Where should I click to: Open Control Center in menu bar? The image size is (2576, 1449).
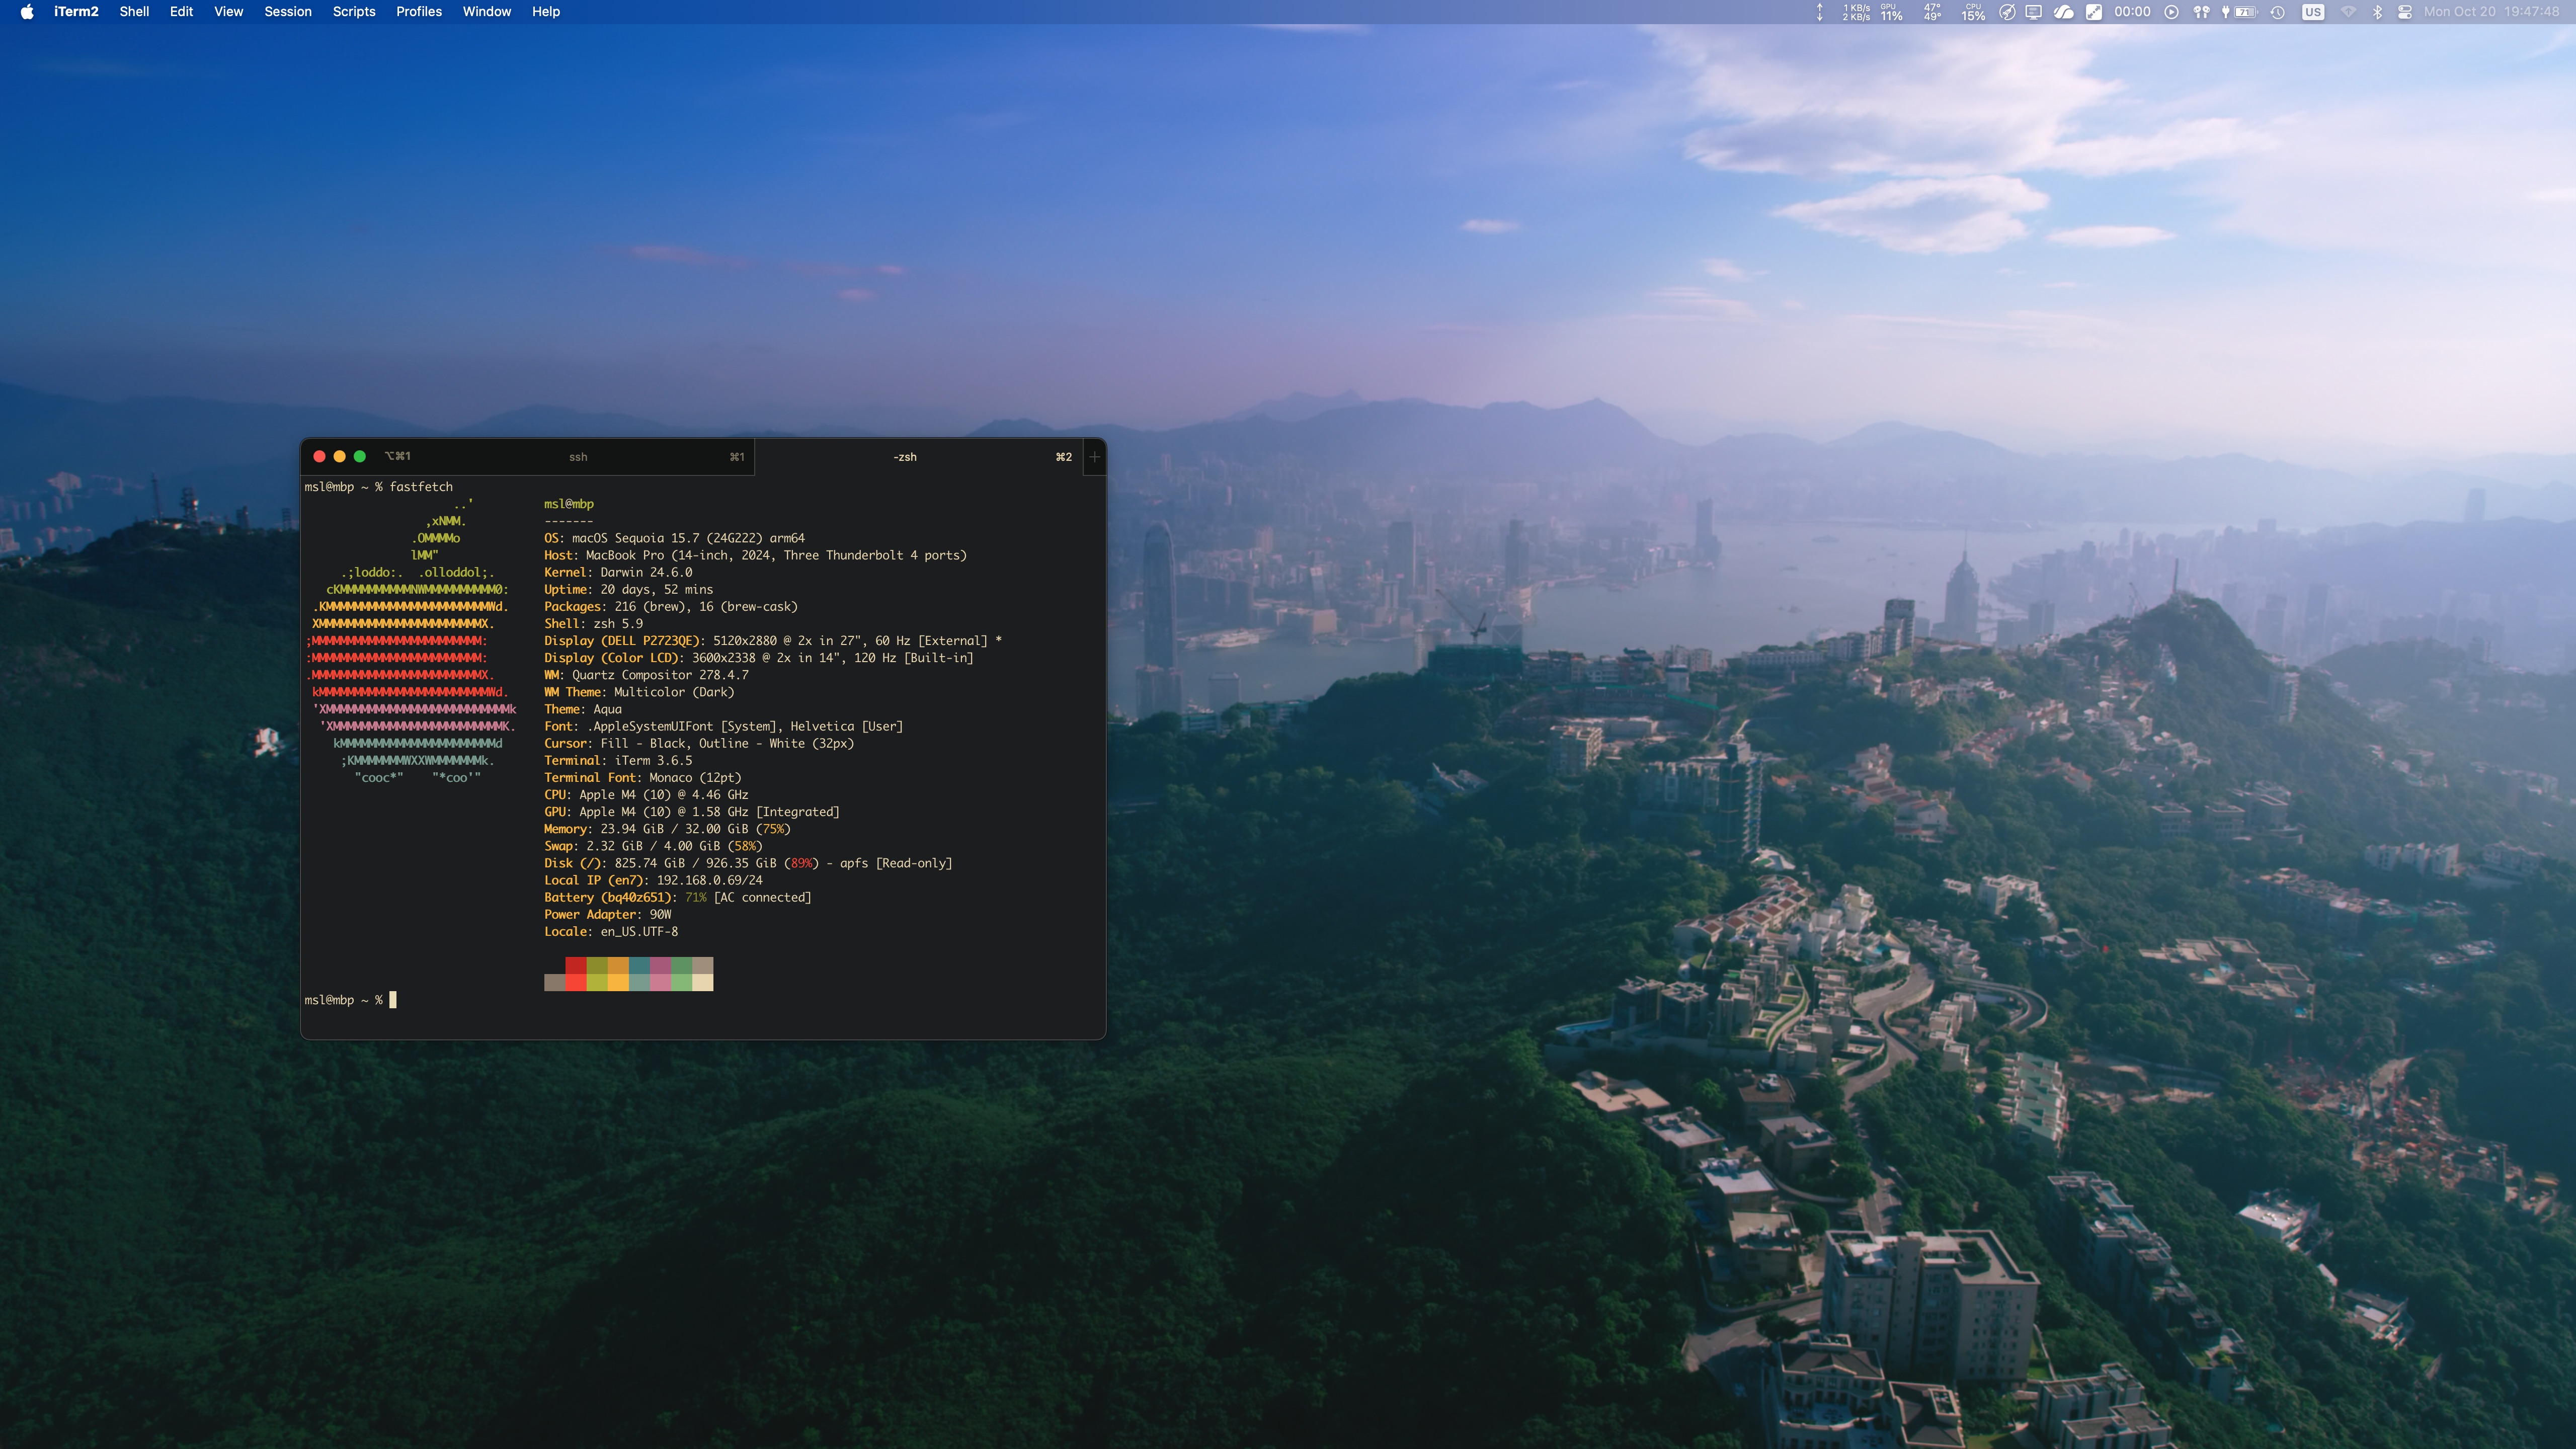[2405, 12]
